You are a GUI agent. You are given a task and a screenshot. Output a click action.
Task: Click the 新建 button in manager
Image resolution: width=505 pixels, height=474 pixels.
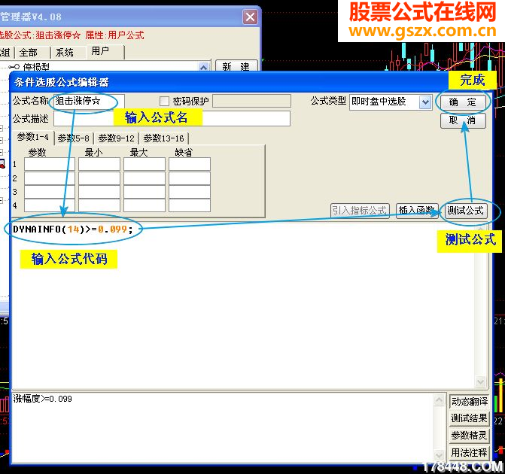coord(236,65)
